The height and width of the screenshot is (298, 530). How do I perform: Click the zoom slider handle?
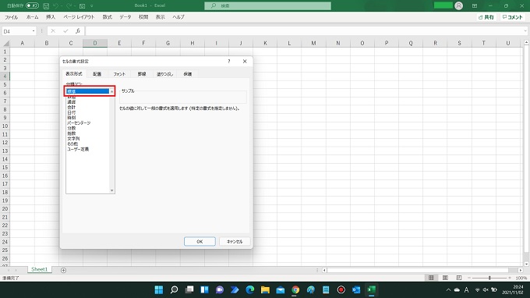(489, 278)
